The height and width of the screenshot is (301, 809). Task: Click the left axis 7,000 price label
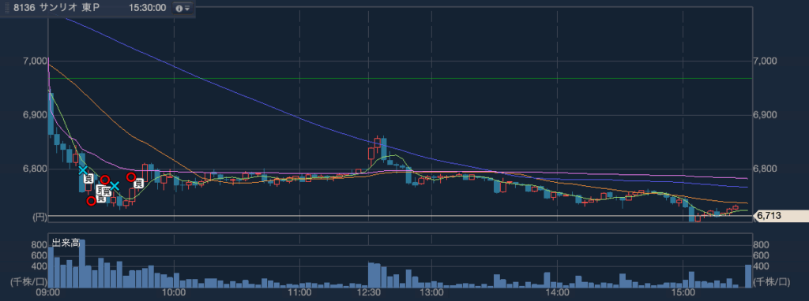35,61
